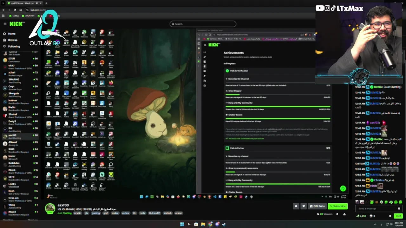Open feras_am channel in sidebar
Image resolution: width=406 pixels, height=228 pixels.
[20, 199]
